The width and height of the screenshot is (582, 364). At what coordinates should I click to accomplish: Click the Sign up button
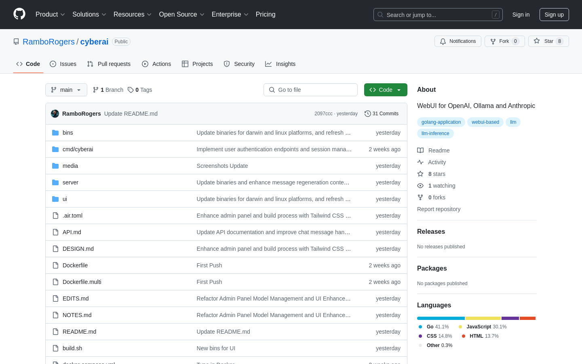click(554, 15)
